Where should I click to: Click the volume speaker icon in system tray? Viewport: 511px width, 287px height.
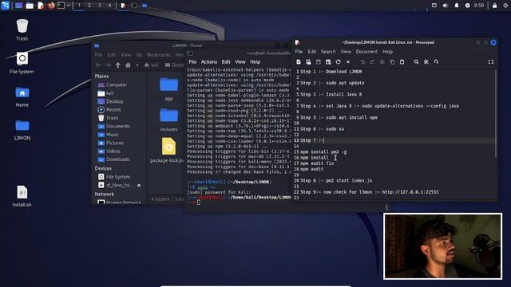(x=446, y=6)
